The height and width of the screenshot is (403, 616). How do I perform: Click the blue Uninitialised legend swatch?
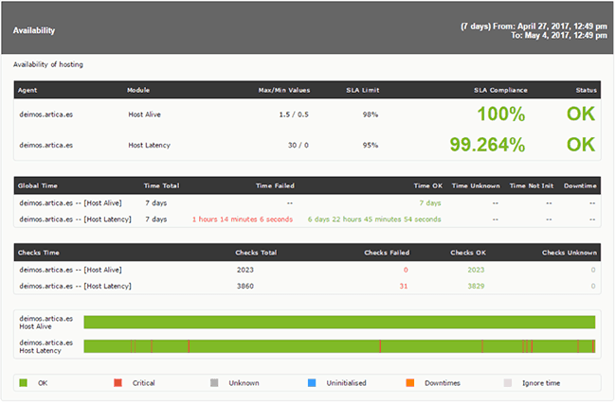(x=312, y=383)
